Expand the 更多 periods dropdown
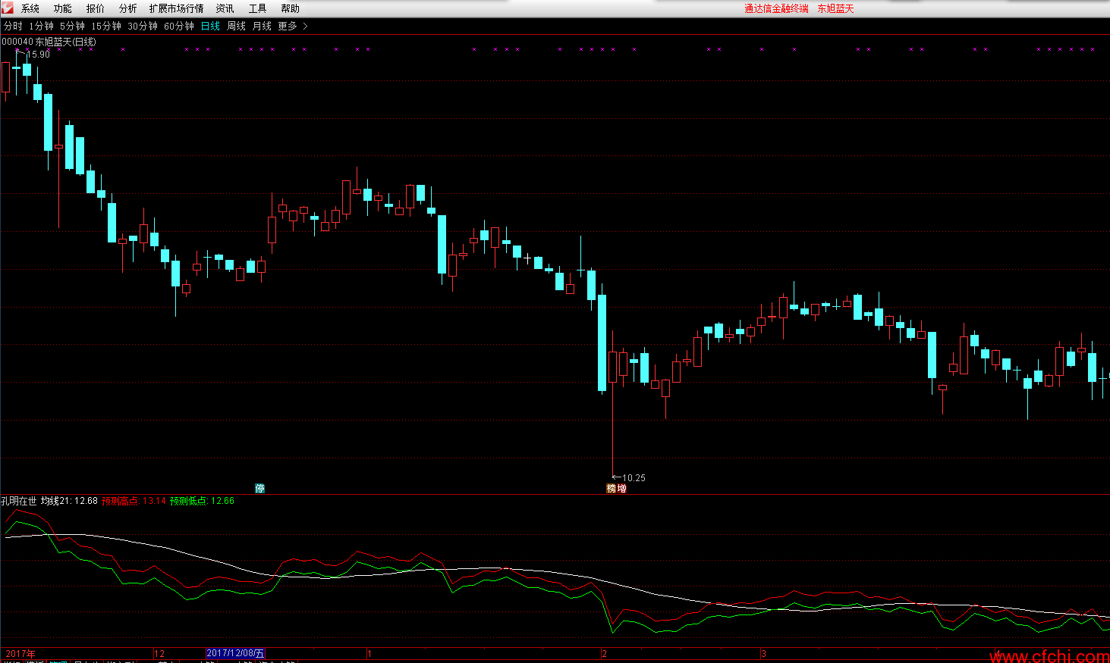This screenshot has width=1110, height=663. 288,26
